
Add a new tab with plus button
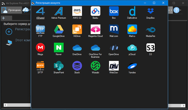4,18
